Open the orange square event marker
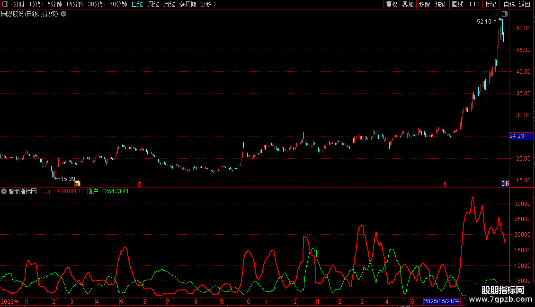 [77, 184]
